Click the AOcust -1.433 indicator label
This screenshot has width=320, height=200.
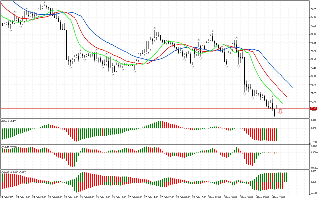pyautogui.click(x=9, y=121)
